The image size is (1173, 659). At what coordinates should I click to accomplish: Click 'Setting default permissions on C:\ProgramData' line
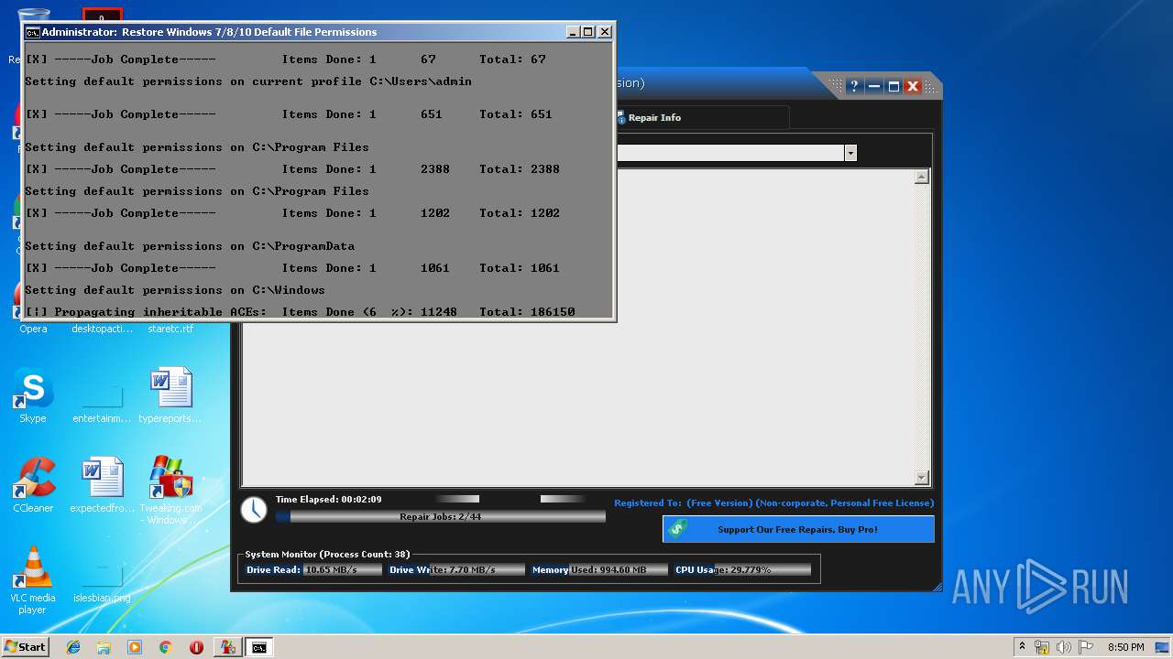(190, 246)
